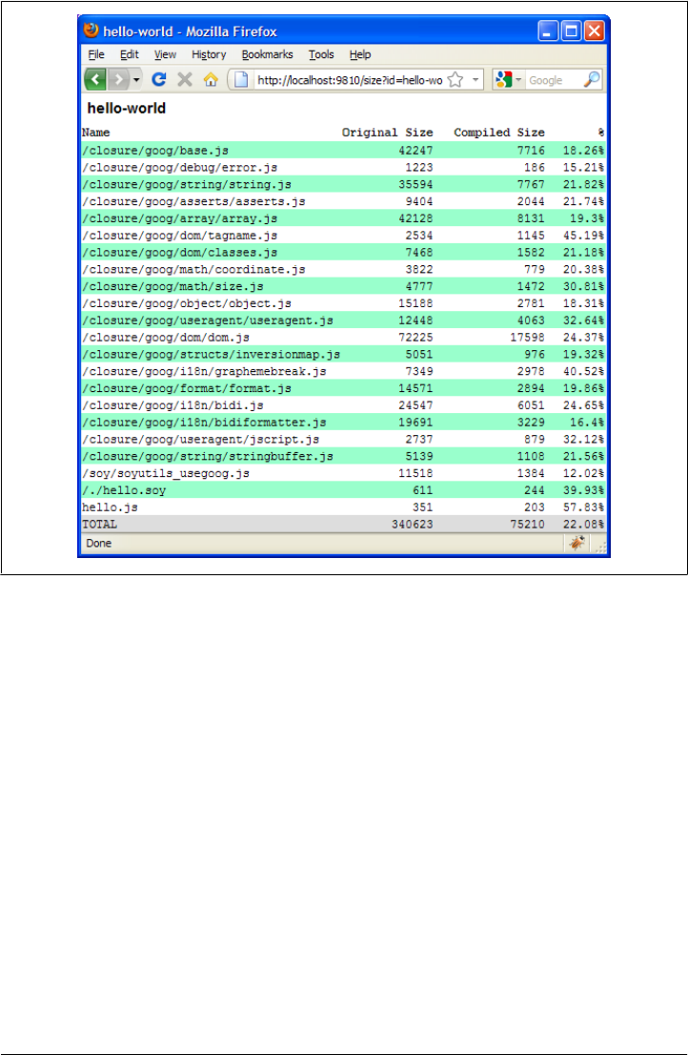Open the Bookmarks menu
Viewport: 688px width, 1055px height.
point(268,54)
